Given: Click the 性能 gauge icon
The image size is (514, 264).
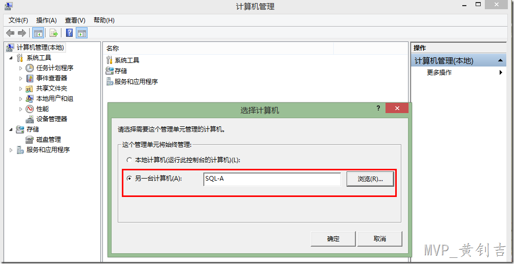Looking at the screenshot, I should tap(30, 109).
